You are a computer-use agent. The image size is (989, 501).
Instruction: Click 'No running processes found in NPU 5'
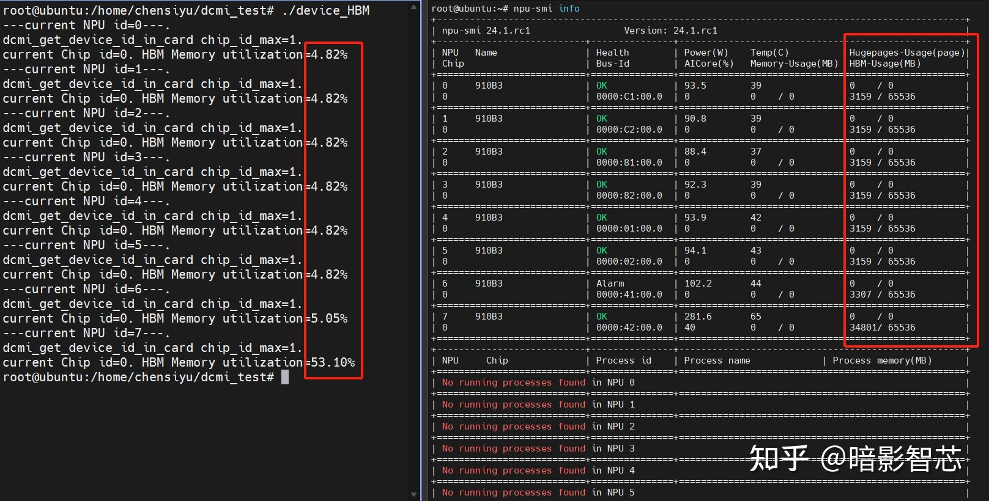[x=538, y=492]
